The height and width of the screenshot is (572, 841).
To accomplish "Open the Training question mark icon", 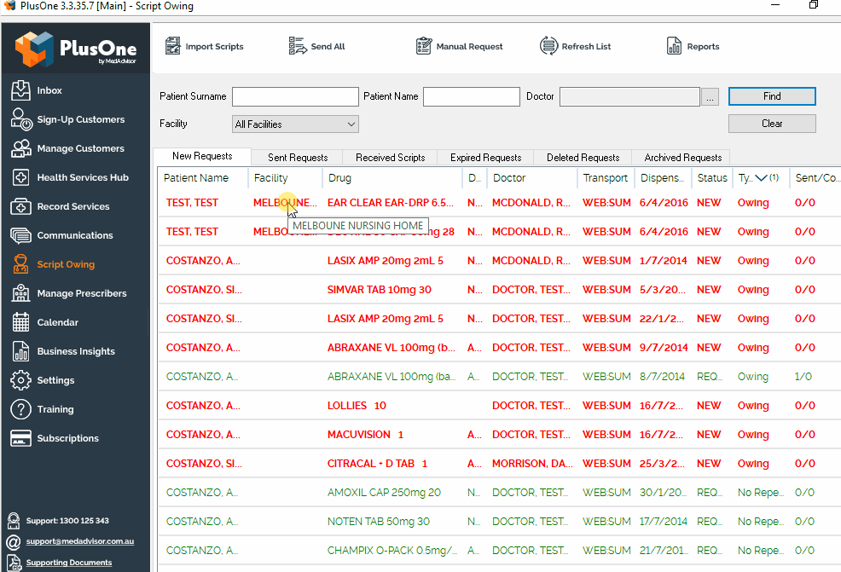I will tap(21, 409).
